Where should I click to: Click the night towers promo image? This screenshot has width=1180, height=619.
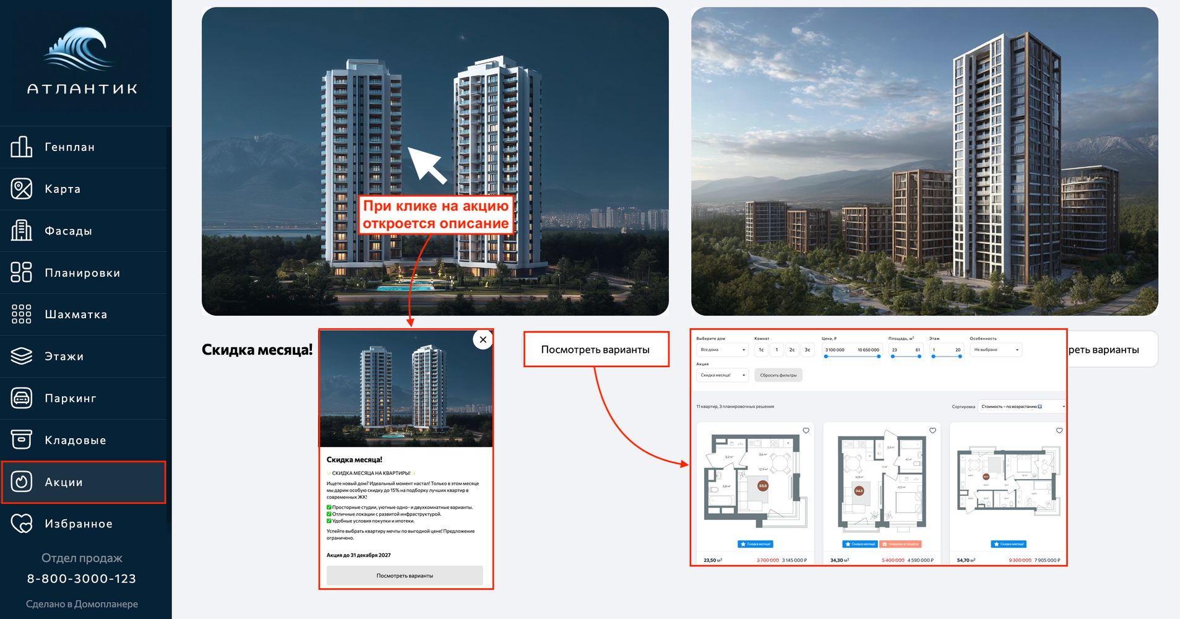(x=435, y=162)
